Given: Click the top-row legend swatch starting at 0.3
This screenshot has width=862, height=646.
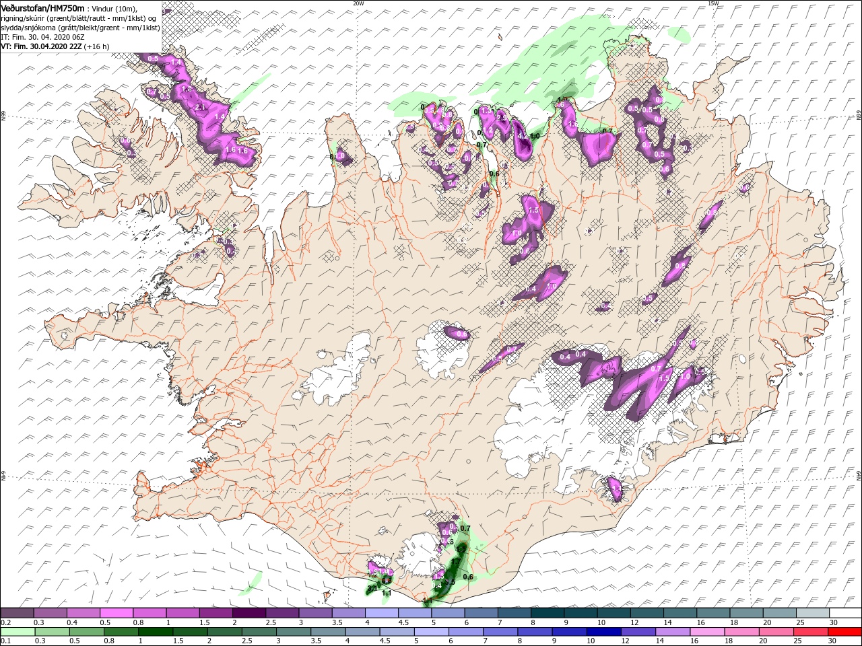Looking at the screenshot, I should coord(50,614).
